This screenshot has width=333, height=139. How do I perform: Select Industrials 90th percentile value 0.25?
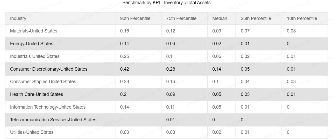pos(125,56)
